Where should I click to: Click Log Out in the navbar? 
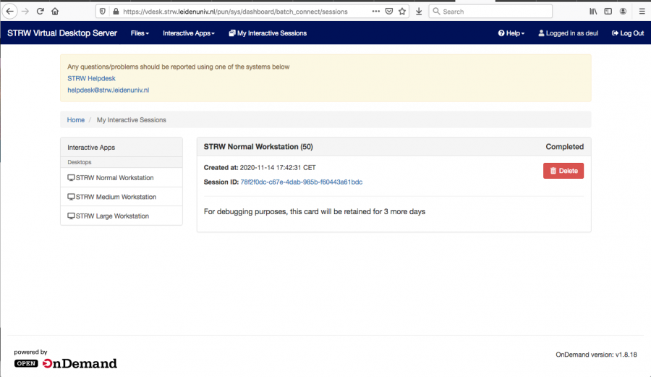click(x=627, y=33)
